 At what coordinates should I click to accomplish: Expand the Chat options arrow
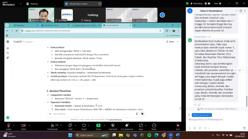(76, 125)
